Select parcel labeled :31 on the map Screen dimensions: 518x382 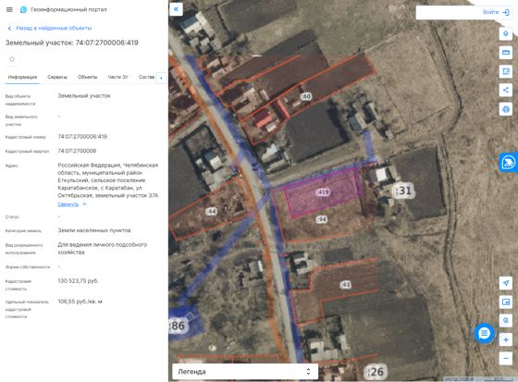tap(403, 191)
